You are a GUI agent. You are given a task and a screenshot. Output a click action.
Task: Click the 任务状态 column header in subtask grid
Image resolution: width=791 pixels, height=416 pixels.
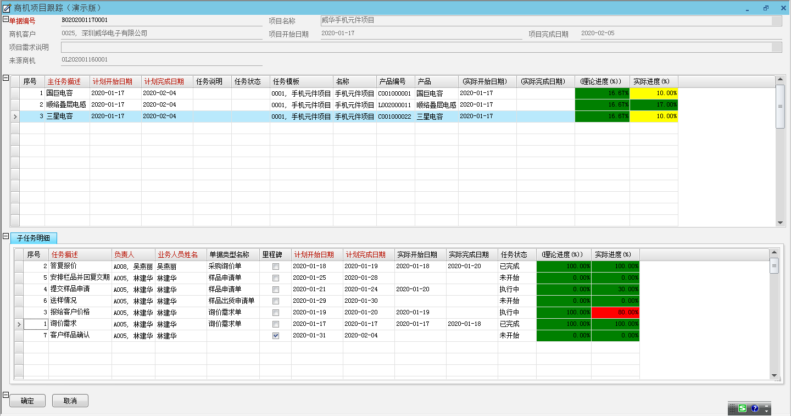click(517, 254)
